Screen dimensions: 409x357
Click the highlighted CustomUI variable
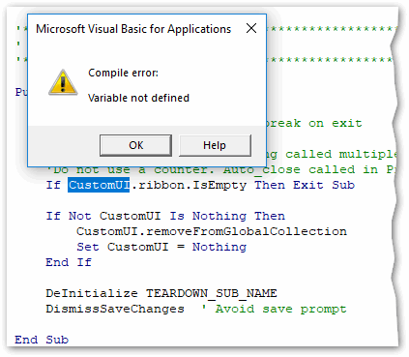[99, 185]
